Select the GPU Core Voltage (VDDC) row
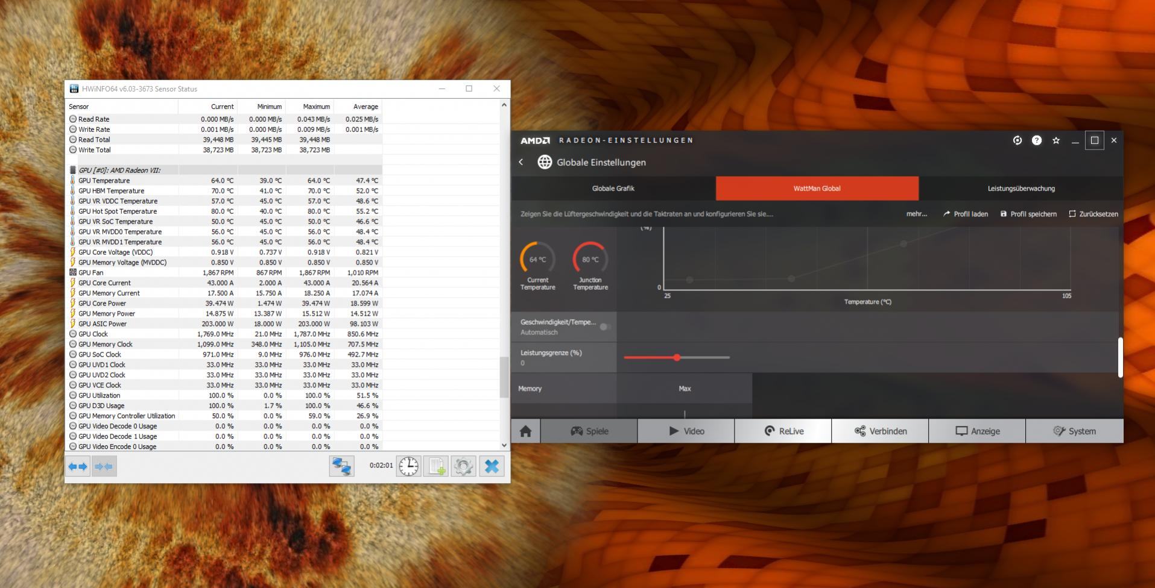 point(224,252)
